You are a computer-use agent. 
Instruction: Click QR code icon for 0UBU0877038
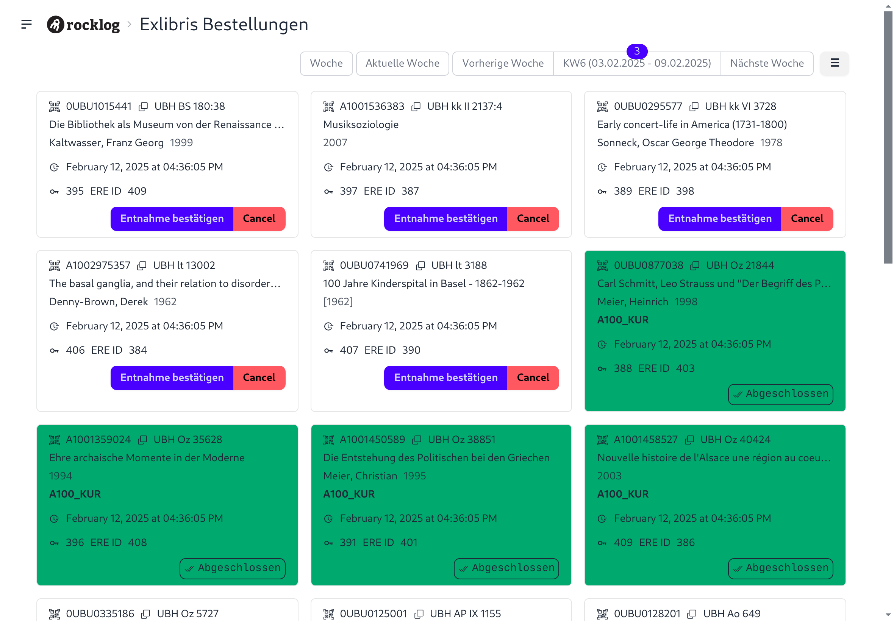click(602, 265)
